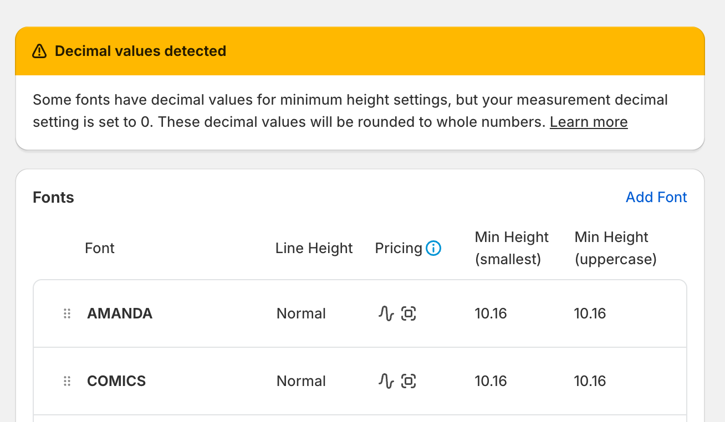Screen dimensions: 725x422
Task: Click the COMICS row drag handle
Action: [x=67, y=382]
